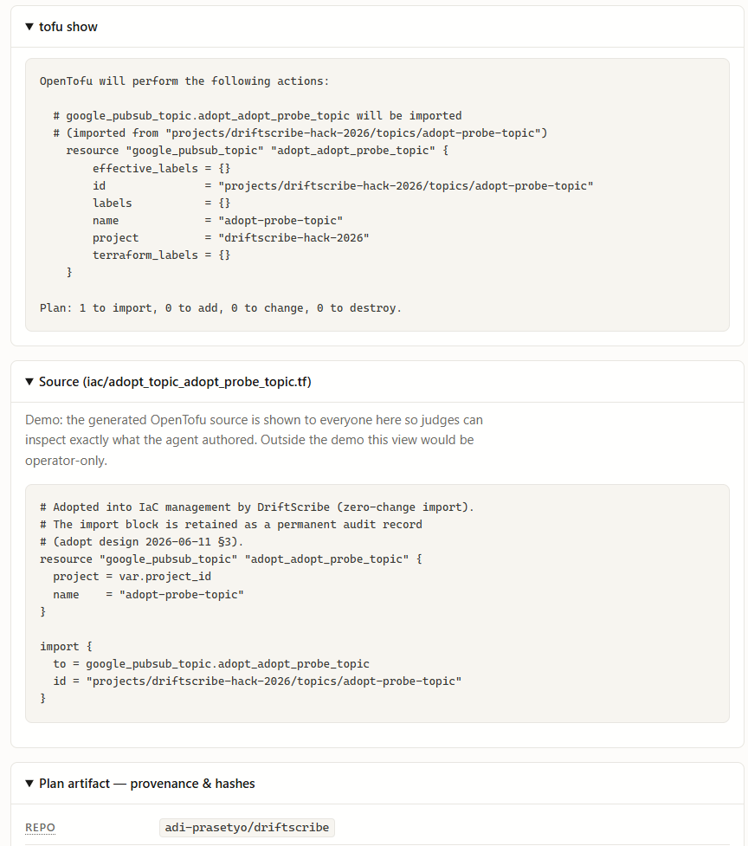Collapse the Plan artifact disclosure triangle
This screenshot has width=748, height=846.
(x=29, y=784)
